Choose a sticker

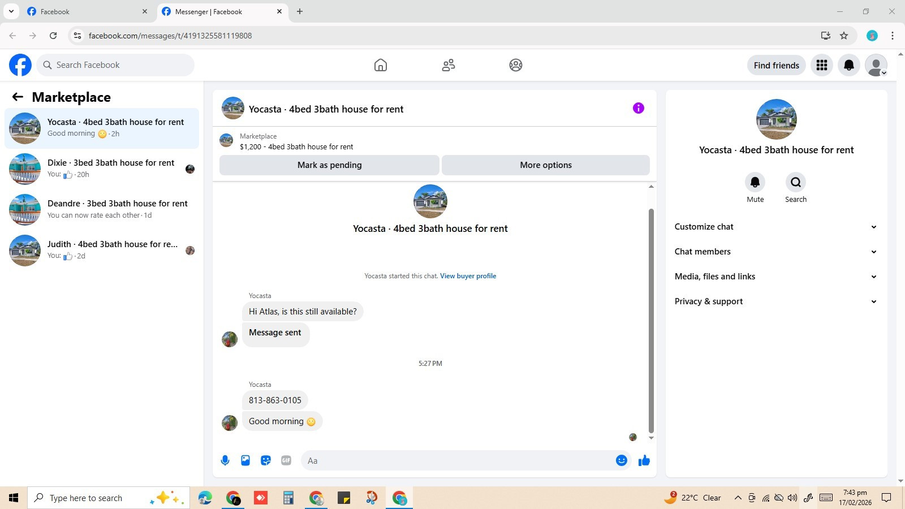(266, 460)
